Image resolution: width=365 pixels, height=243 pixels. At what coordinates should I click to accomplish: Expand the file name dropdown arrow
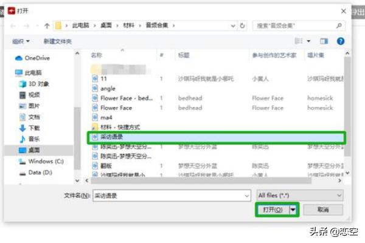coord(247,196)
